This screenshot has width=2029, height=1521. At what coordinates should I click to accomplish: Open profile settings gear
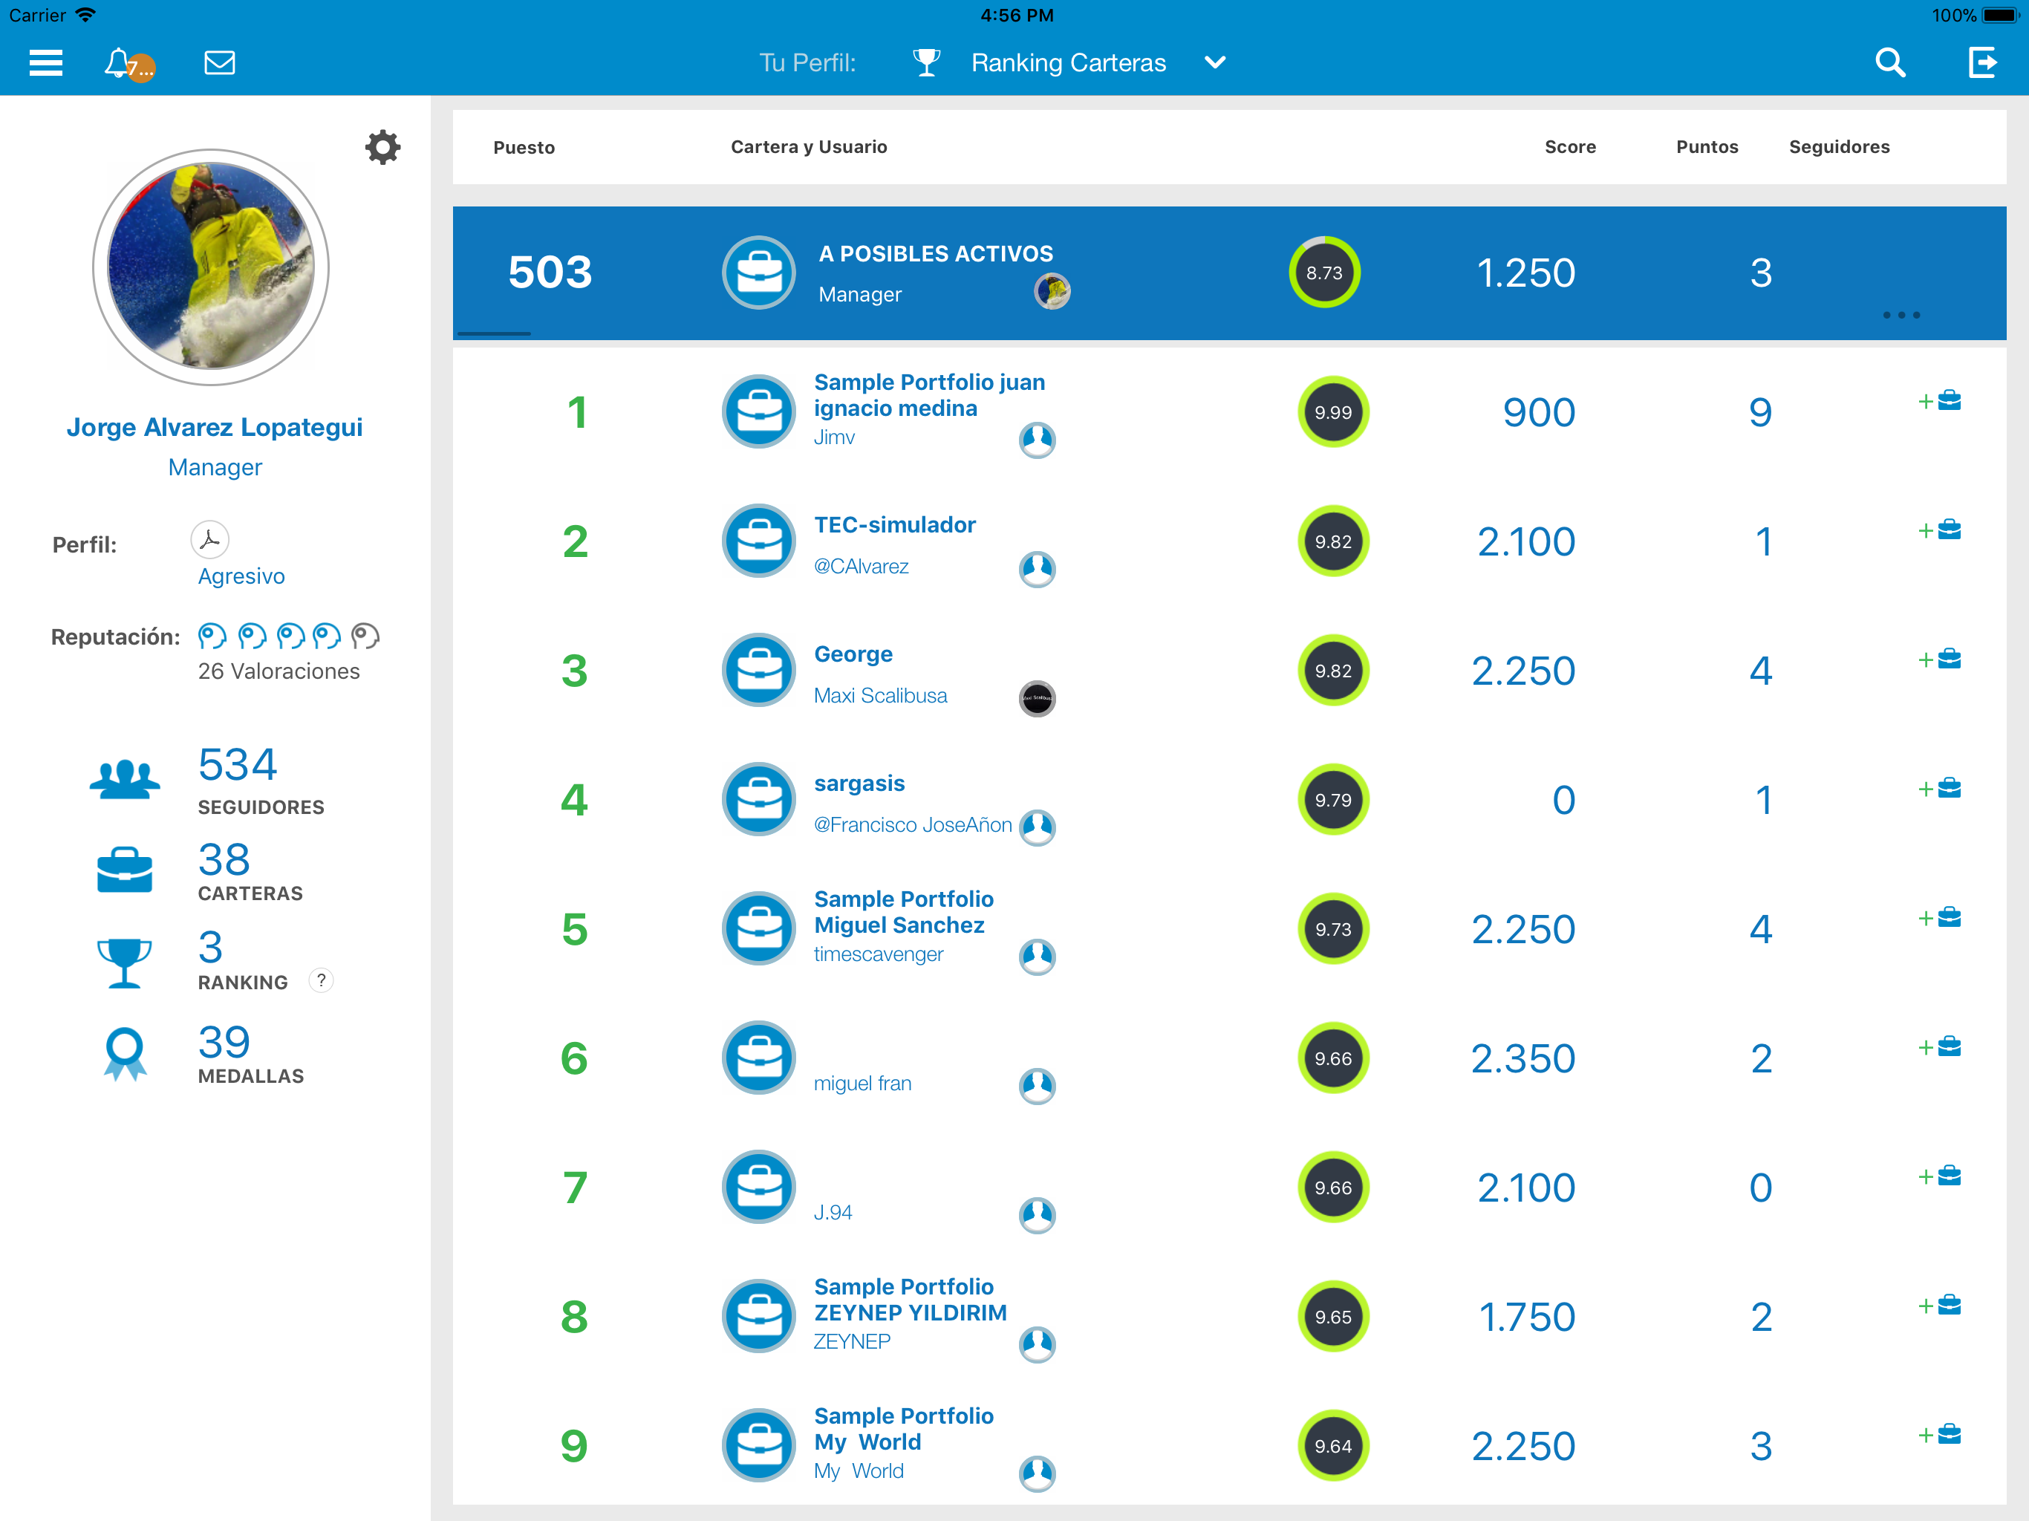coord(382,147)
